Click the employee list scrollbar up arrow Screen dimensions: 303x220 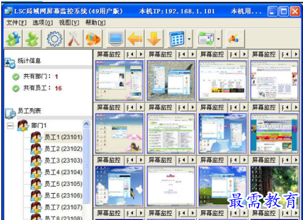point(87,124)
